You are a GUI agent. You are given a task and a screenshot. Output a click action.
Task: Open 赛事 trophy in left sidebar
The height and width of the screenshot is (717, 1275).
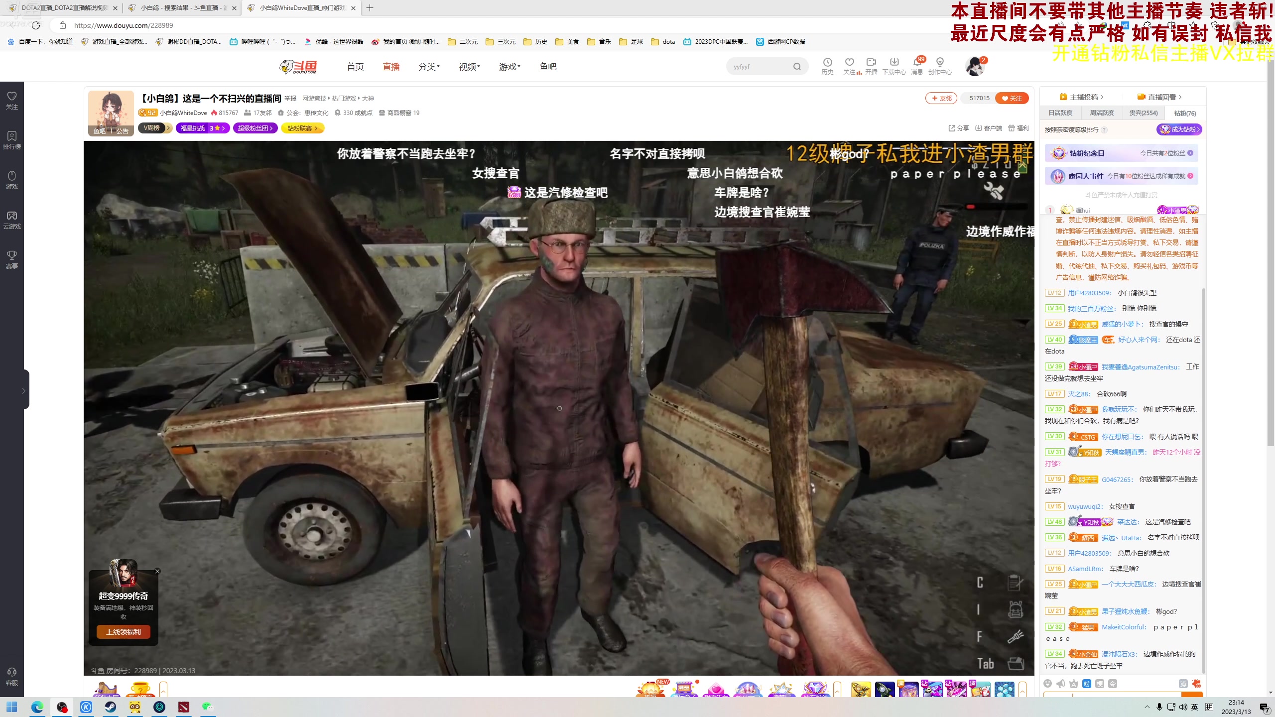point(12,259)
